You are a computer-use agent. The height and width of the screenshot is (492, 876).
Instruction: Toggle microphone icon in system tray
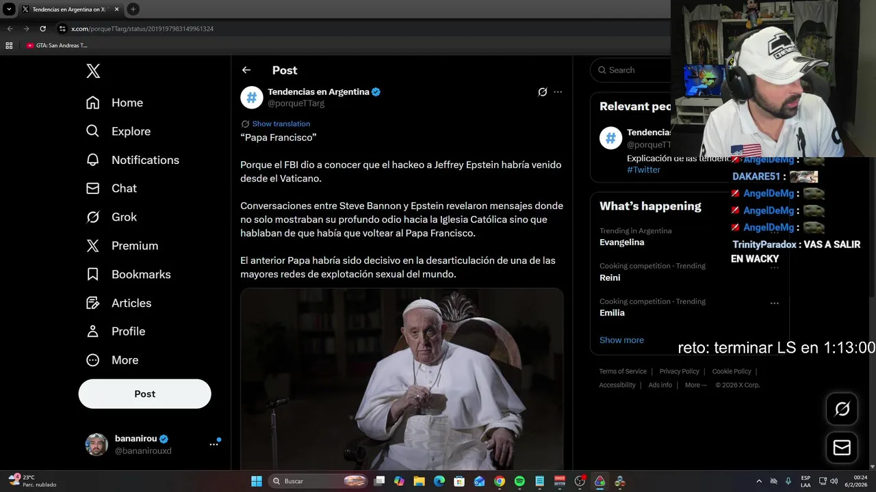point(788,481)
